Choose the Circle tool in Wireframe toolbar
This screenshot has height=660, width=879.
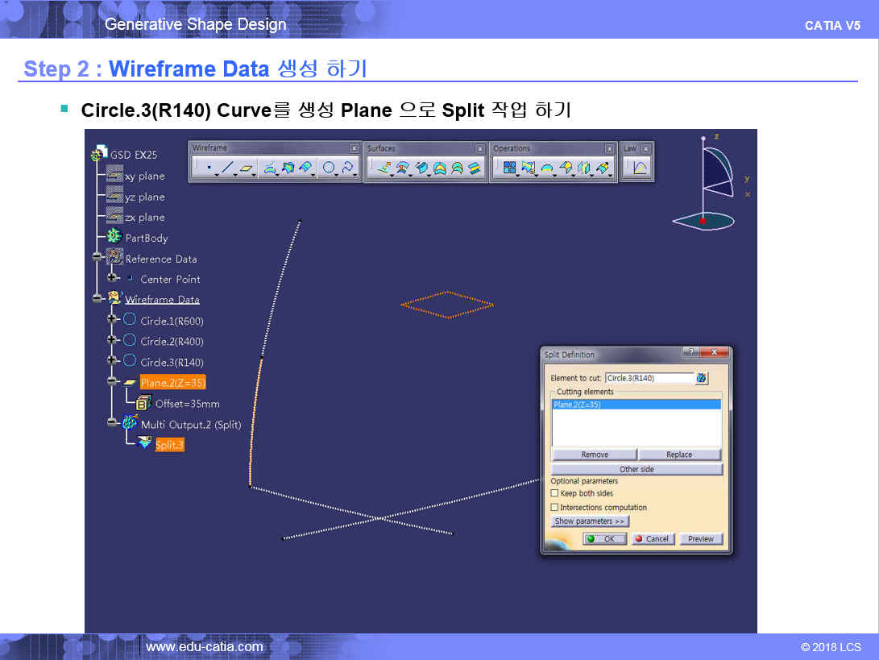(329, 168)
